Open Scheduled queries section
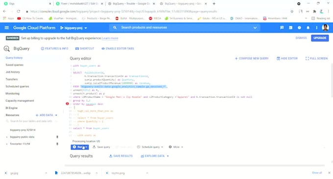 coord(17,87)
